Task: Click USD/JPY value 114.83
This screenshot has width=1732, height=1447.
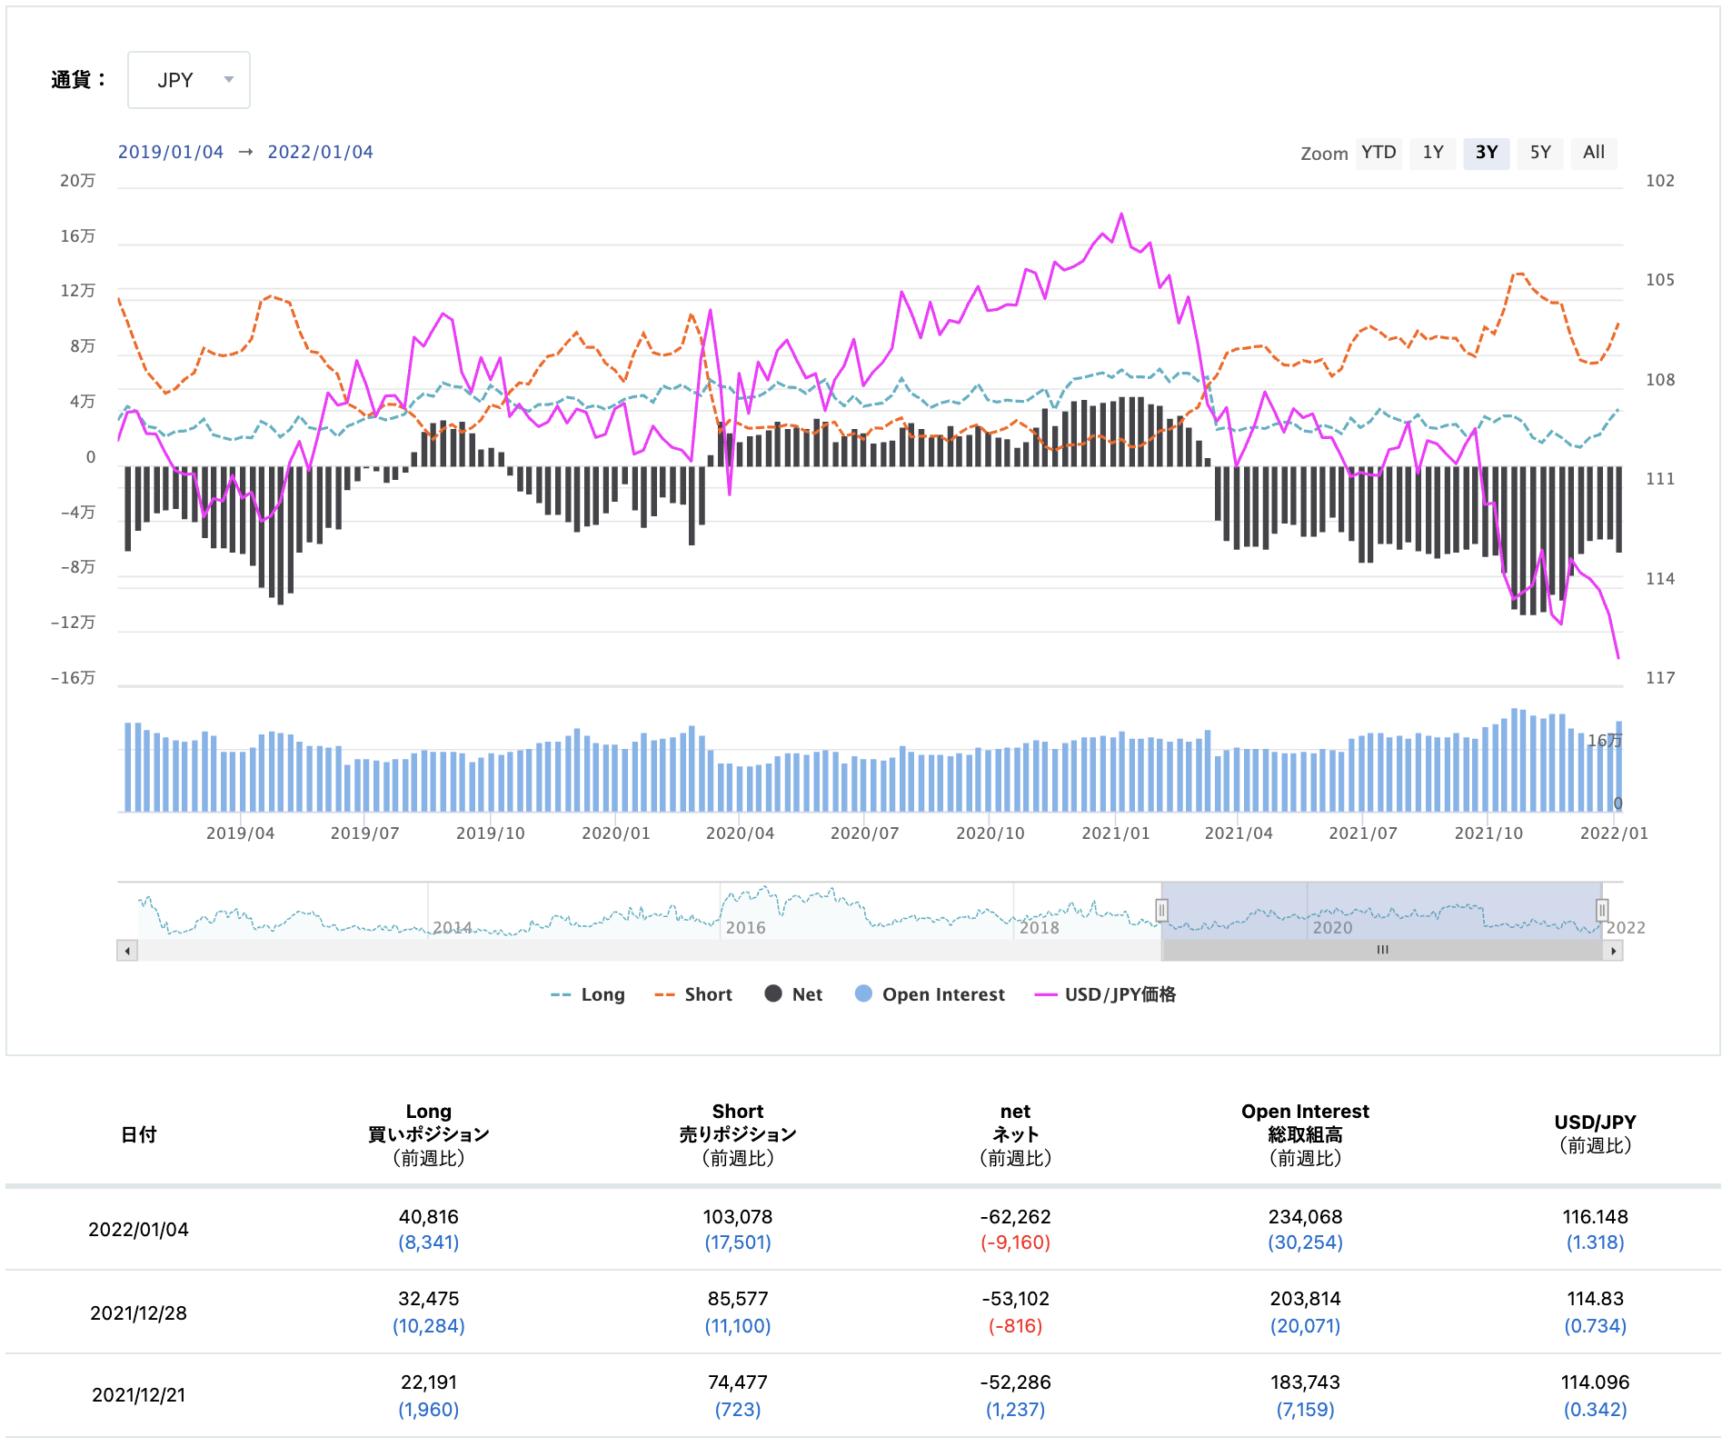Action: tap(1595, 1299)
